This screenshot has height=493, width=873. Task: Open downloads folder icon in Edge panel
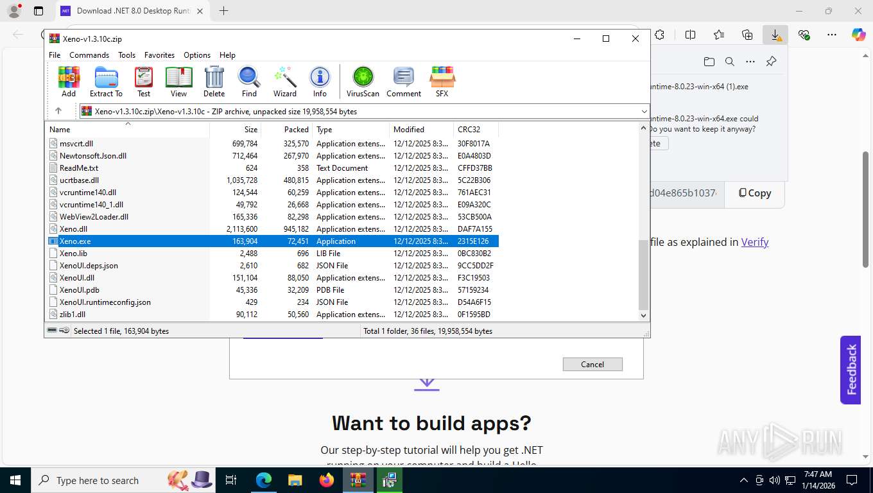pos(709,62)
